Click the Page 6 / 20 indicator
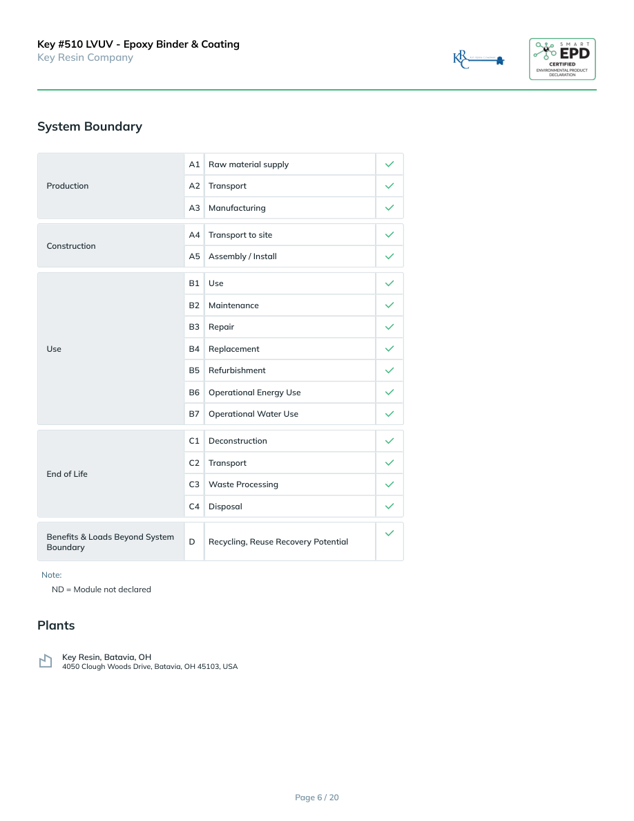The width and height of the screenshot is (634, 821). tap(317, 798)
